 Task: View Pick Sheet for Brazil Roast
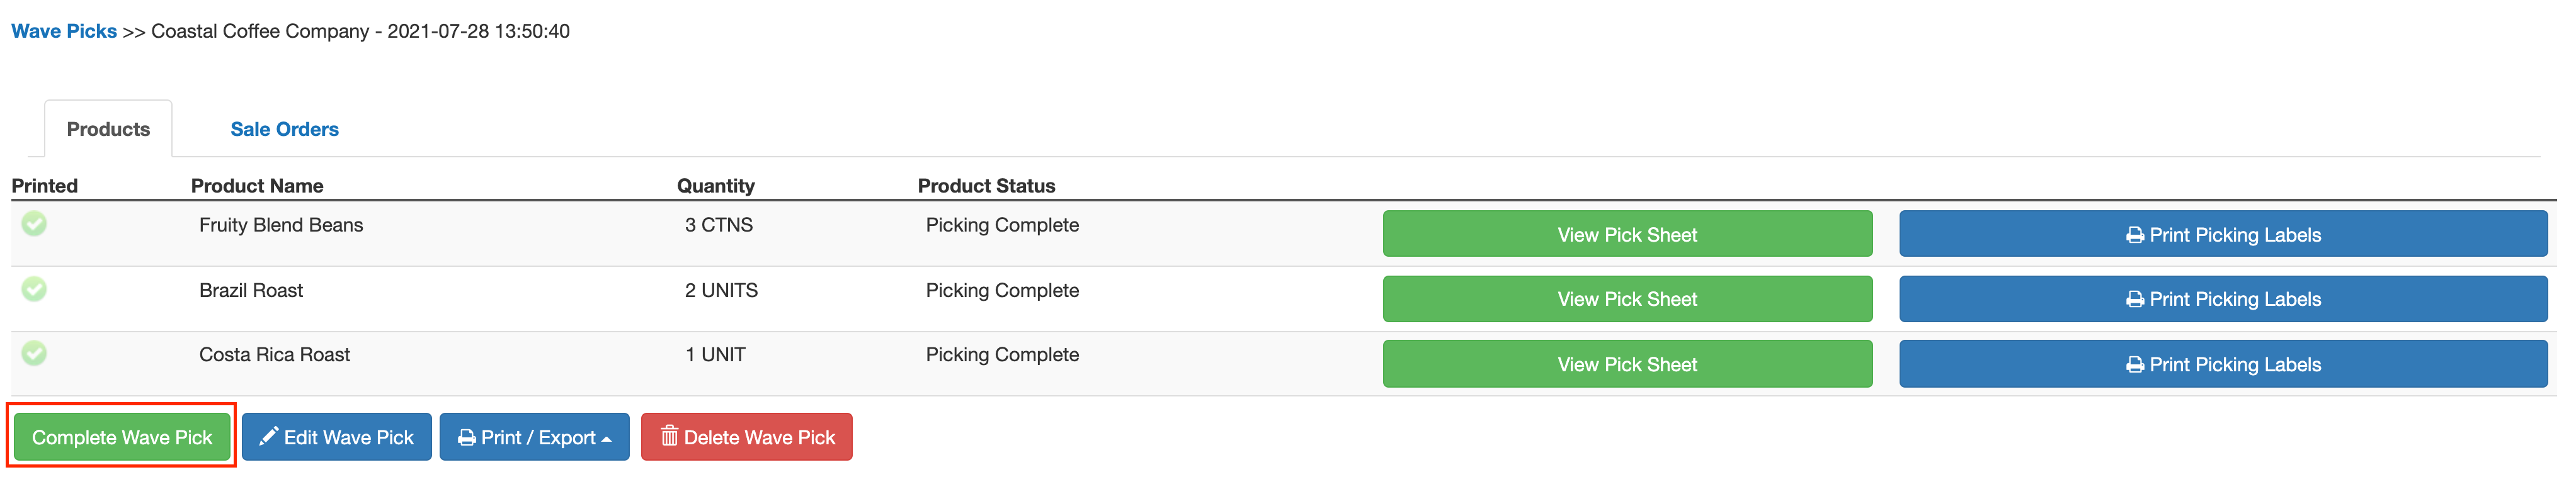click(1626, 299)
